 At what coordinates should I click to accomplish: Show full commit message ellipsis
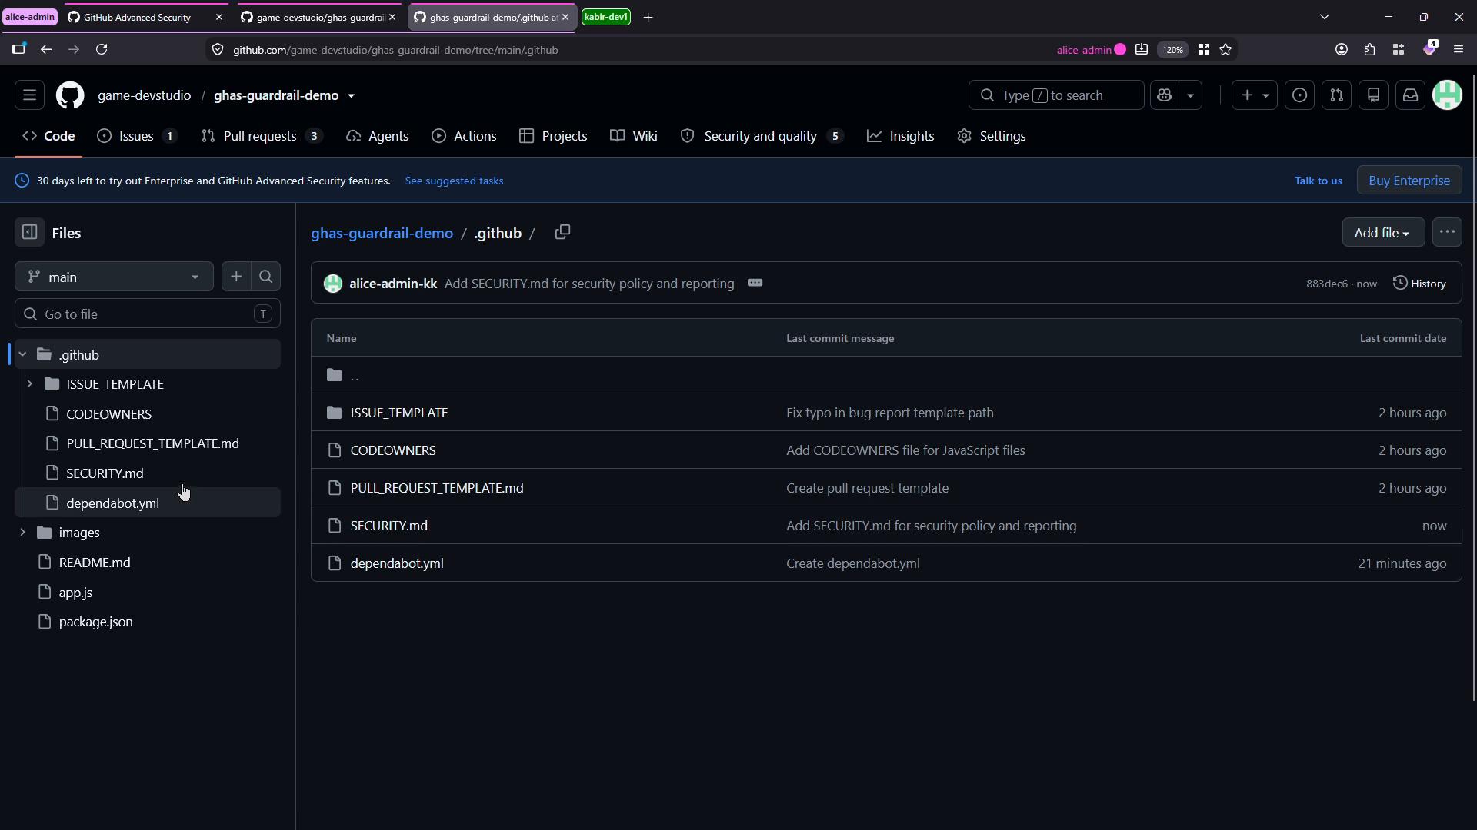755,284
